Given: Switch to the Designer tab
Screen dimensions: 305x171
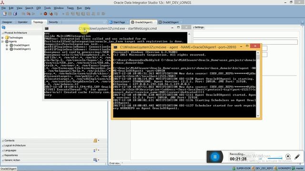Looking at the screenshot, I should click(7, 22).
